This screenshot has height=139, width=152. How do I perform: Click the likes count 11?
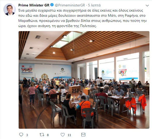tap(69, 135)
